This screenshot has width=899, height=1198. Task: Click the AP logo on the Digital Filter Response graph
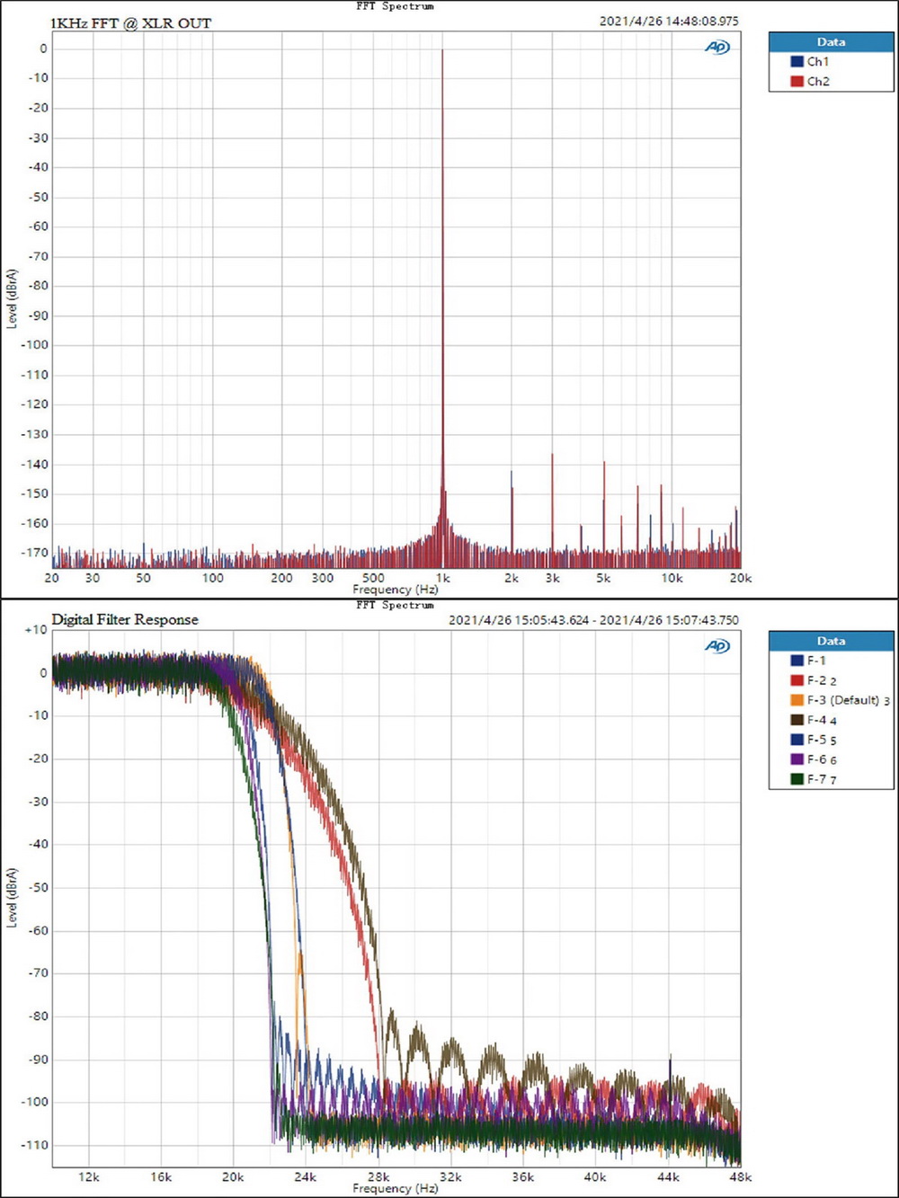717,646
